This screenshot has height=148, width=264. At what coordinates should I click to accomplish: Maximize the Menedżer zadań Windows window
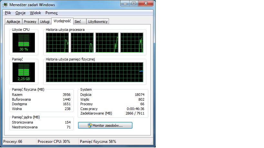click(x=134, y=3)
